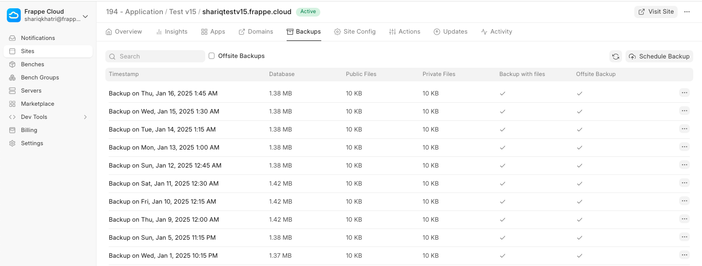Switch to the Site Config tab
This screenshot has width=702, height=266.
(x=354, y=32)
